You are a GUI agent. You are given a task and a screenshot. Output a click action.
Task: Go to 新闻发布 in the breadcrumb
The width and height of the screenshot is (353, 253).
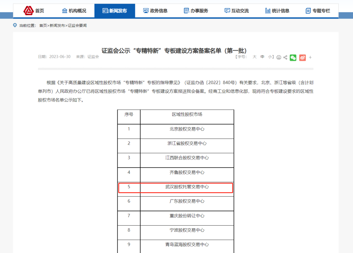click(57, 25)
